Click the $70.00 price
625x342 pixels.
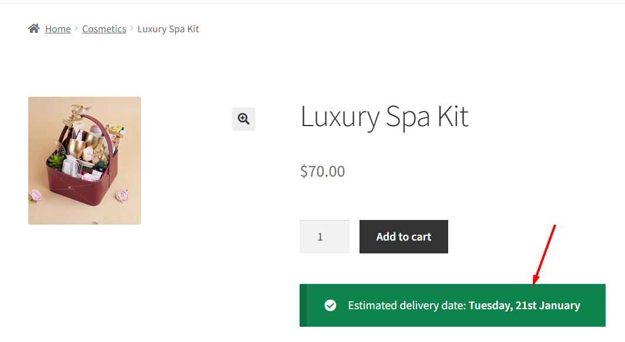[322, 171]
